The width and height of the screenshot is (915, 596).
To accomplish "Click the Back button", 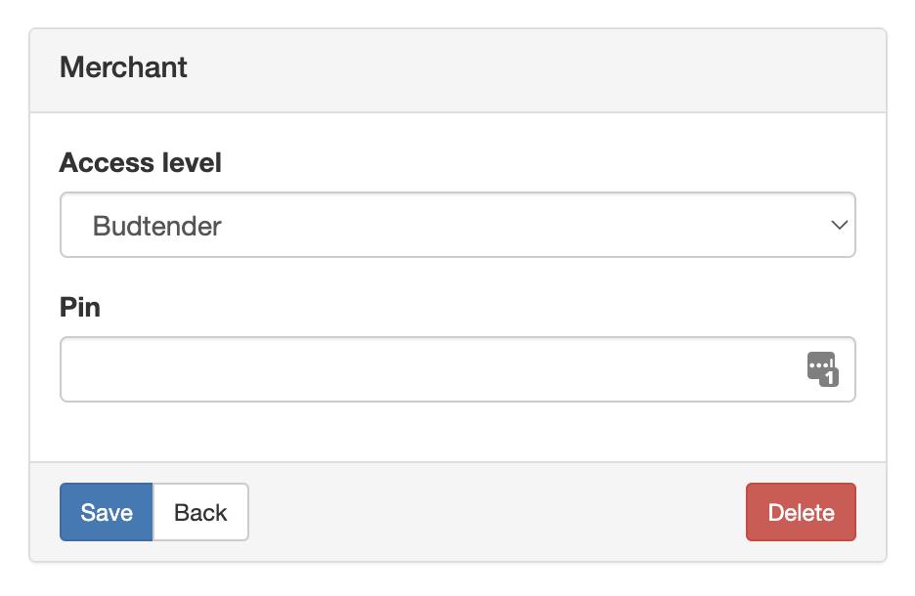I will click(x=200, y=512).
